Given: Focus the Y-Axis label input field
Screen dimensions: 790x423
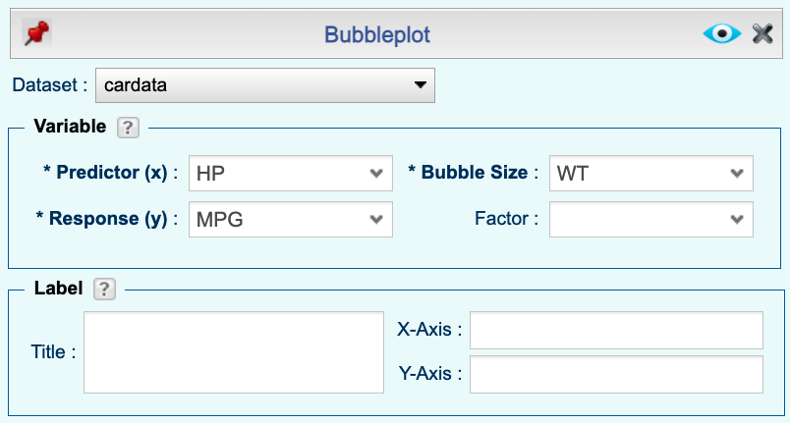Looking at the screenshot, I should coord(616,374).
